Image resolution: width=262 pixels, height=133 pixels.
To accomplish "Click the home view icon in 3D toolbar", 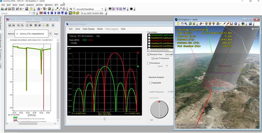I will pyautogui.click(x=206, y=24).
